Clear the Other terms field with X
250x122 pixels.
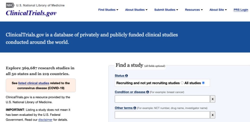(x=212, y=115)
